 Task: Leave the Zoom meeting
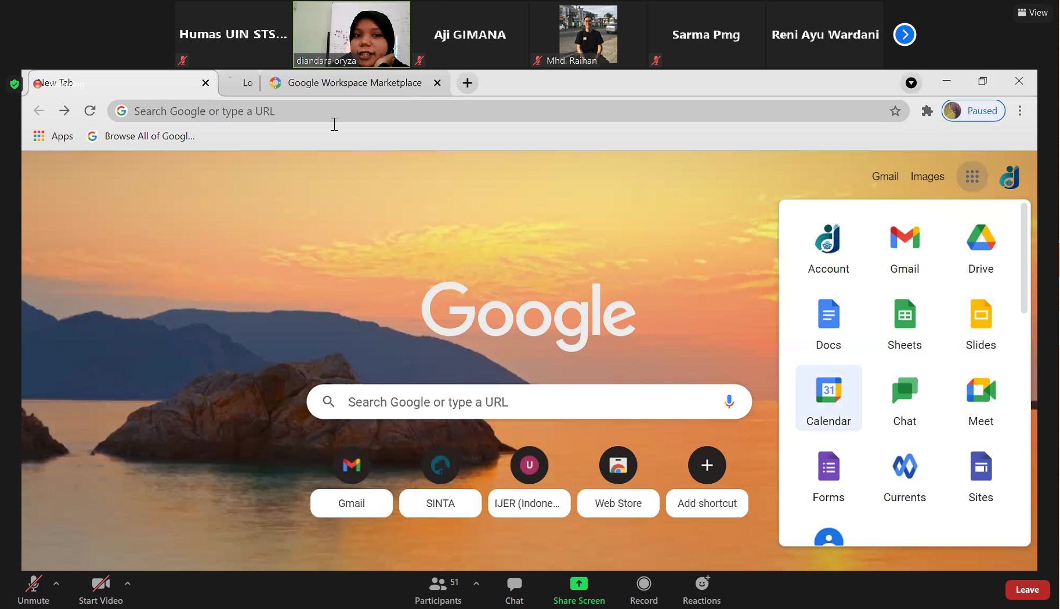1027,590
